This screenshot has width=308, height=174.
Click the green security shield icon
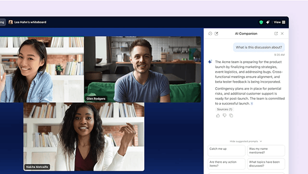coord(261,22)
